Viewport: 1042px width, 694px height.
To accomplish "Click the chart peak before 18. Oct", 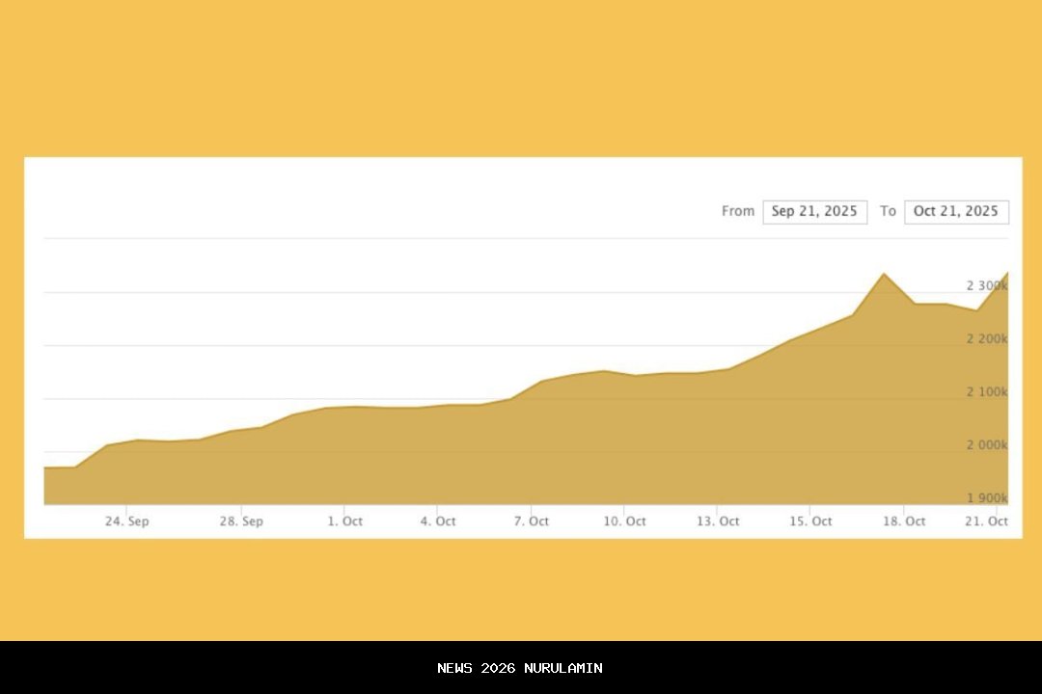I will point(883,274).
